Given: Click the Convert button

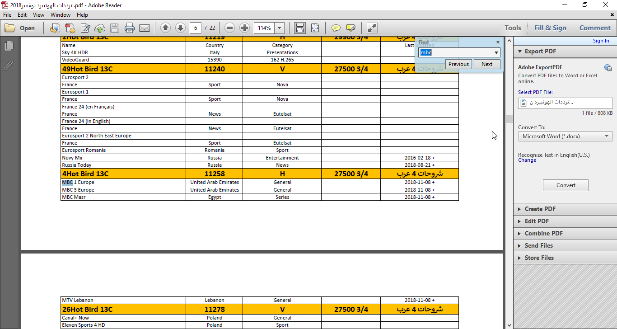Looking at the screenshot, I should 566,185.
